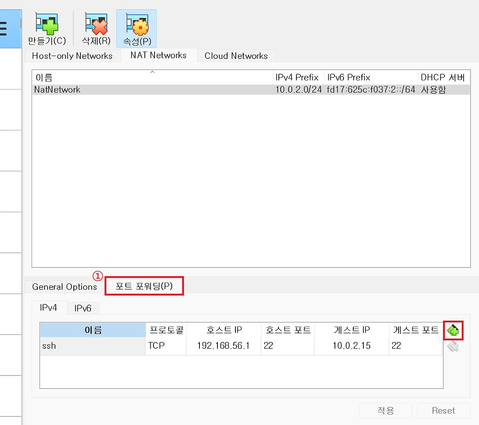Select the NatNetwork row
This screenshot has height=425, width=479.
click(150, 89)
